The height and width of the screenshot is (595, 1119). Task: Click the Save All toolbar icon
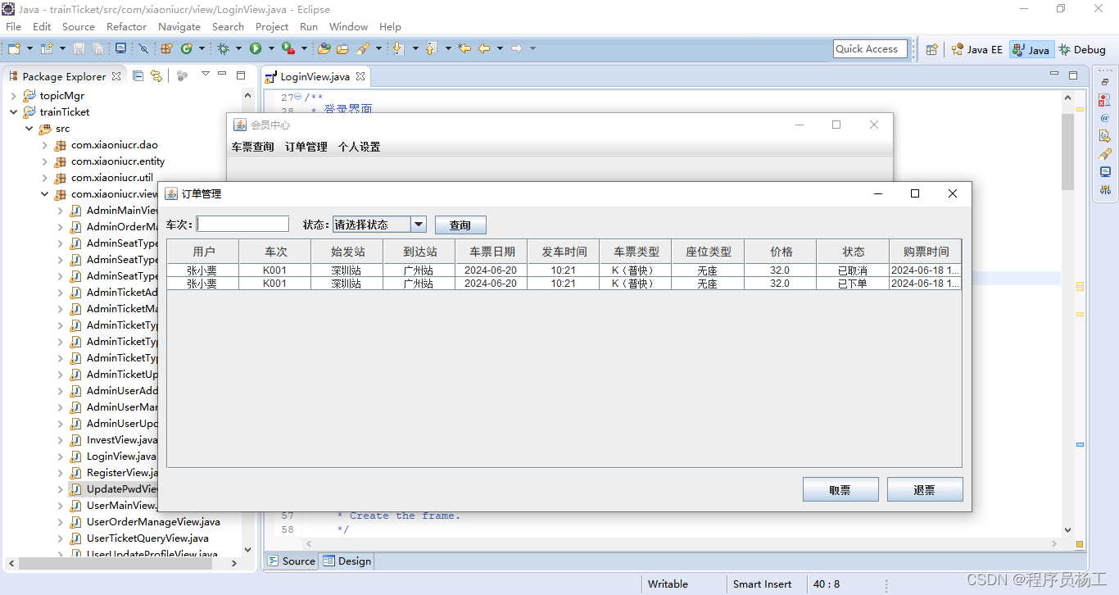97,48
